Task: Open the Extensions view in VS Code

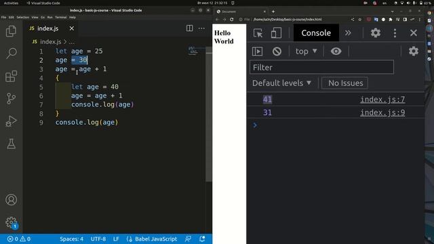Action: [x=11, y=76]
